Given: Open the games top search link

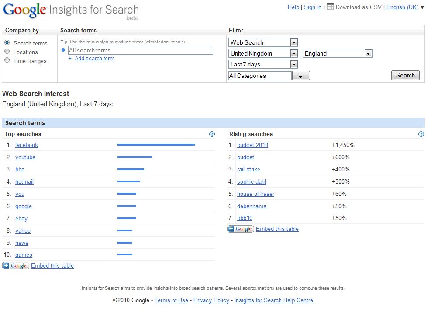Looking at the screenshot, I should tap(24, 255).
